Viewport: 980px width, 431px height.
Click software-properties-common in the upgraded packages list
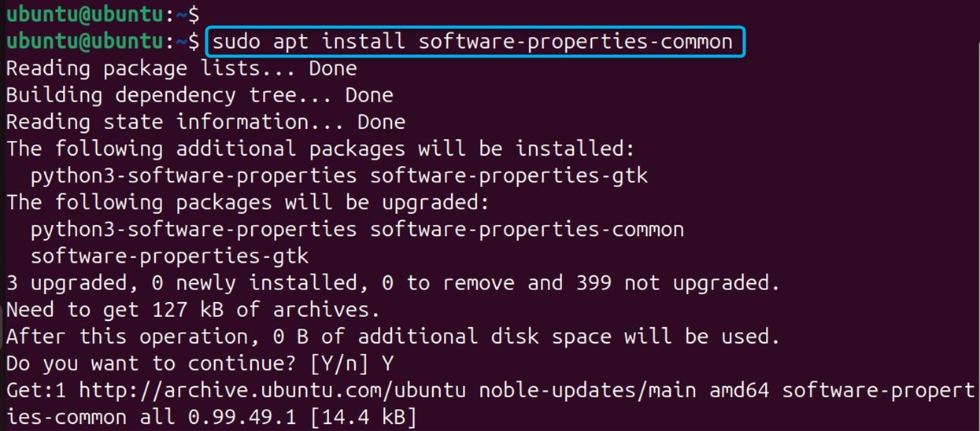click(x=527, y=230)
